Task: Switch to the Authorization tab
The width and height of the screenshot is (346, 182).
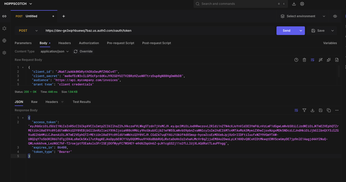Action: click(89, 43)
